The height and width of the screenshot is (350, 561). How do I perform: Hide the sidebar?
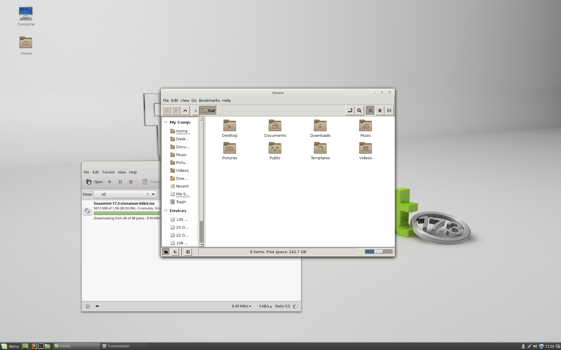[188, 252]
